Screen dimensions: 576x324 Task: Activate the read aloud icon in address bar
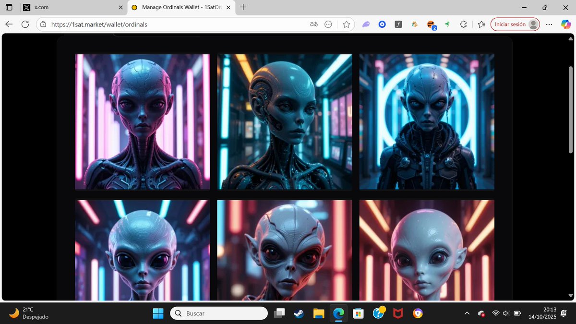click(x=313, y=24)
